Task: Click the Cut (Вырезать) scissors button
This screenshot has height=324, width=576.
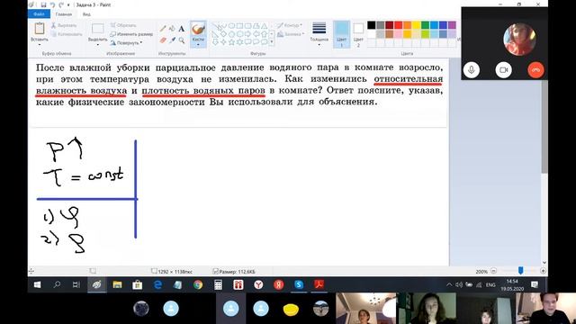Action: click(64, 25)
